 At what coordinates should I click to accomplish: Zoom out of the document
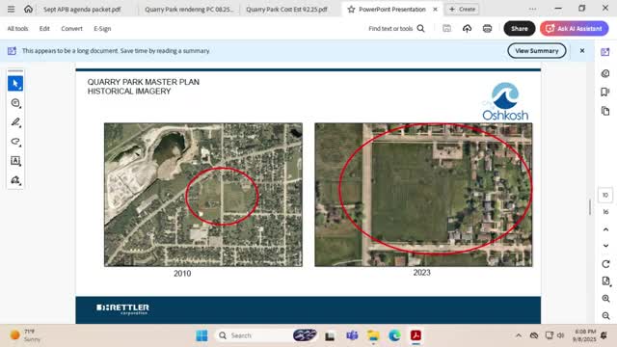(605, 315)
